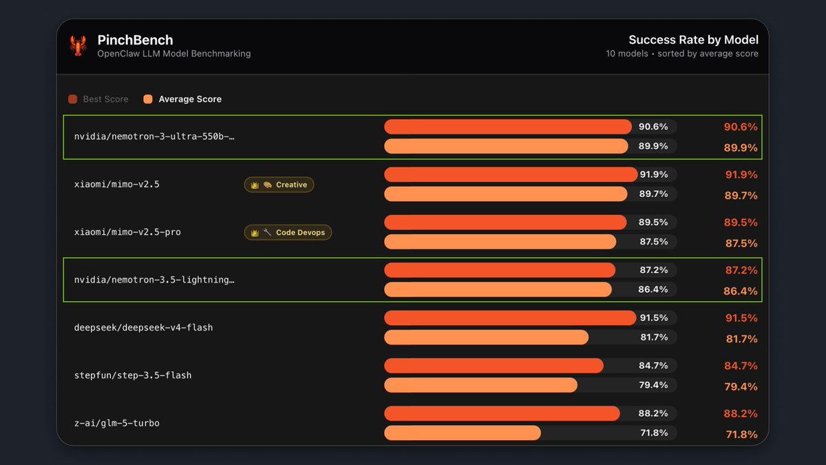
Task: Select nvidia/nemotron-3-ultra-550b model name
Action: click(x=154, y=136)
